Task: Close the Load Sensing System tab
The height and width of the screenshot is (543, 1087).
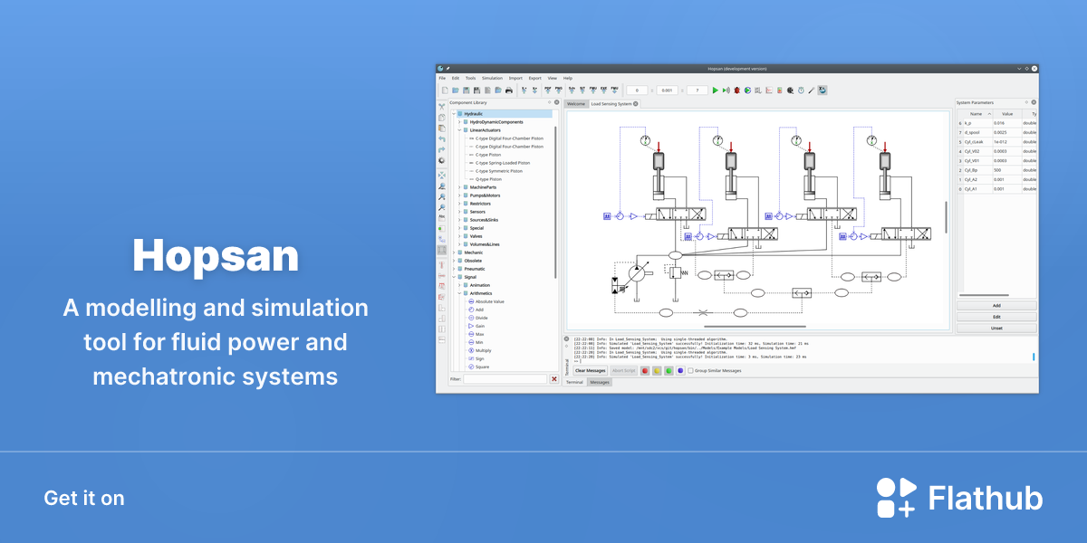Action: [636, 104]
